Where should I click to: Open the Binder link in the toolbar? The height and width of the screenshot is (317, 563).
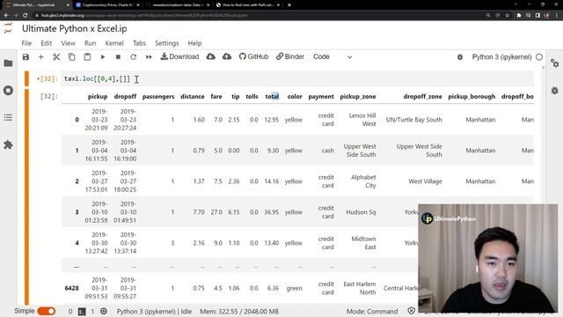(290, 56)
